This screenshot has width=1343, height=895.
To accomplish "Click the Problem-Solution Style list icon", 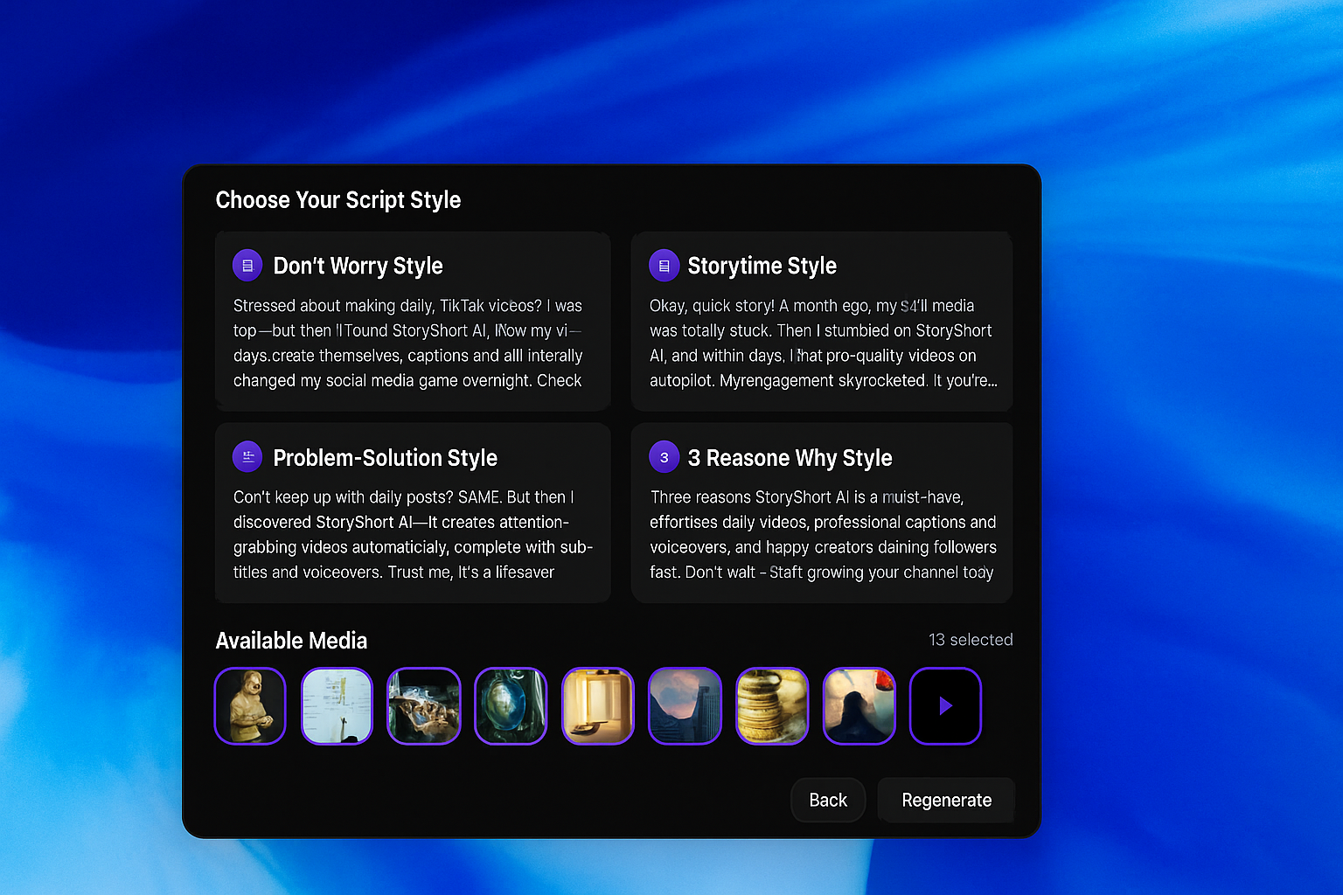I will click(247, 456).
